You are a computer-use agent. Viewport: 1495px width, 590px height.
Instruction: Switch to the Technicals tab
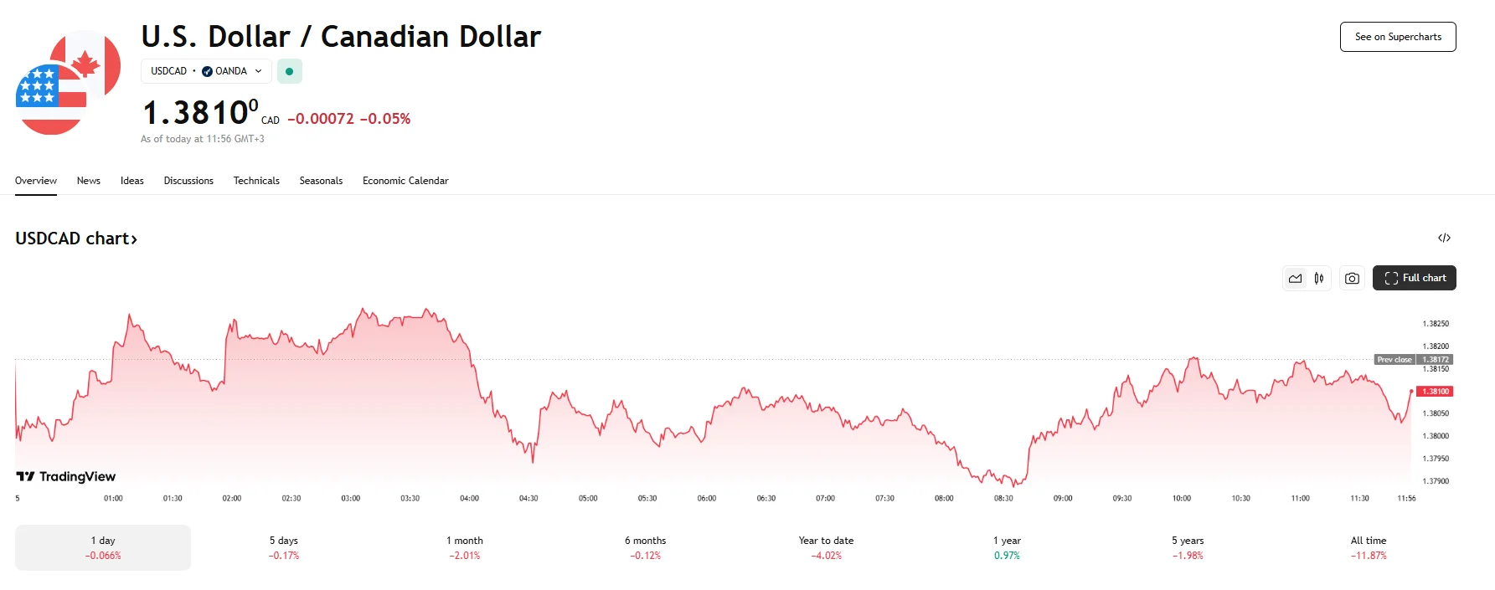256,181
